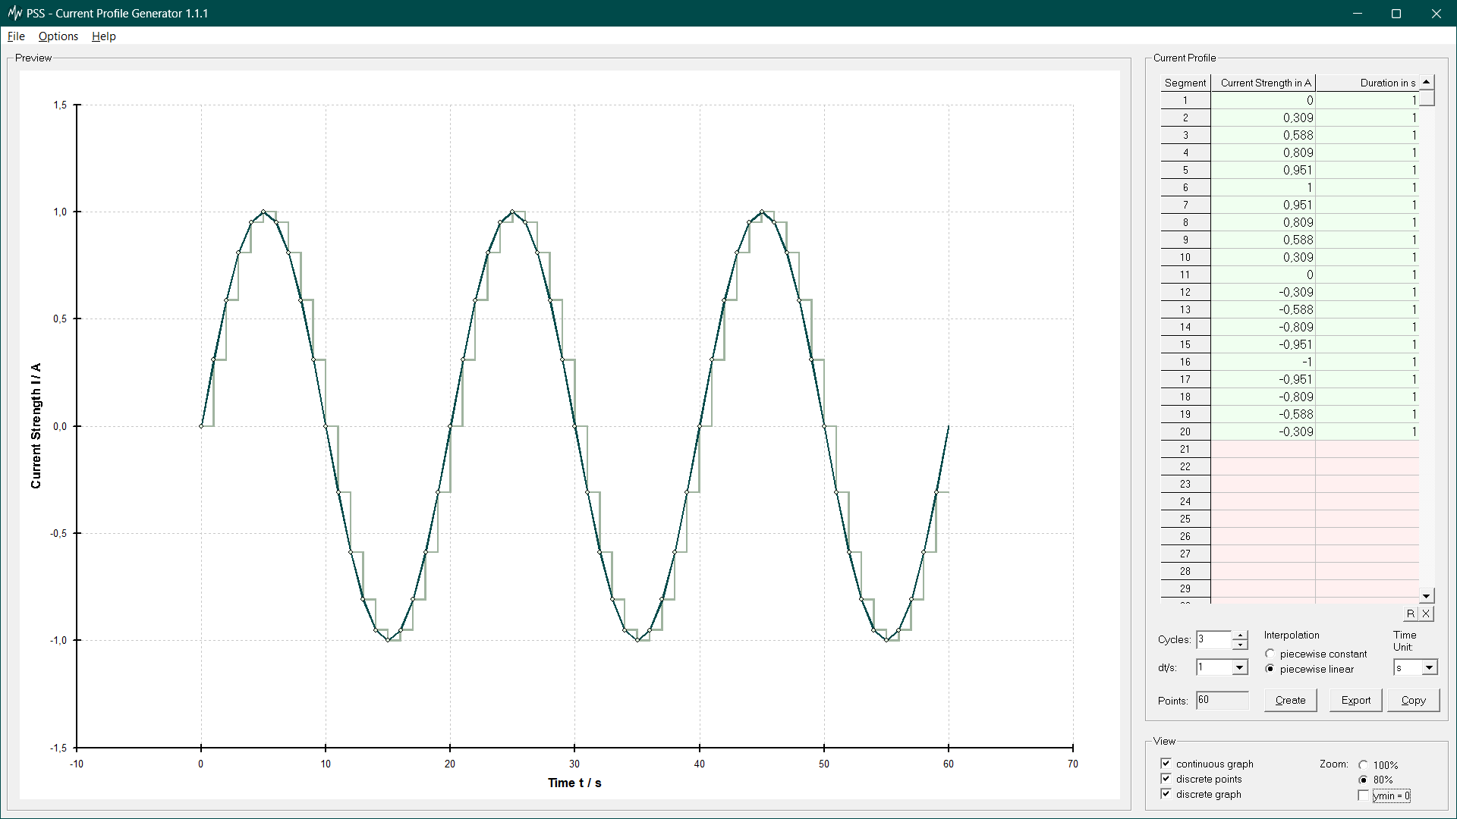Select current strength cell of segment 12
The width and height of the screenshot is (1457, 819).
[x=1263, y=292]
